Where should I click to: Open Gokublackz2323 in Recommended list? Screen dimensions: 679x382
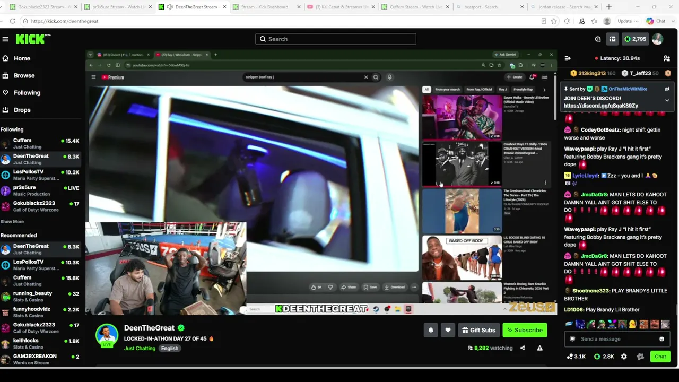pos(40,328)
